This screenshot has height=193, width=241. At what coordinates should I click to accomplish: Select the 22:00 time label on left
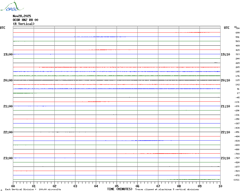pyautogui.click(x=8, y=132)
